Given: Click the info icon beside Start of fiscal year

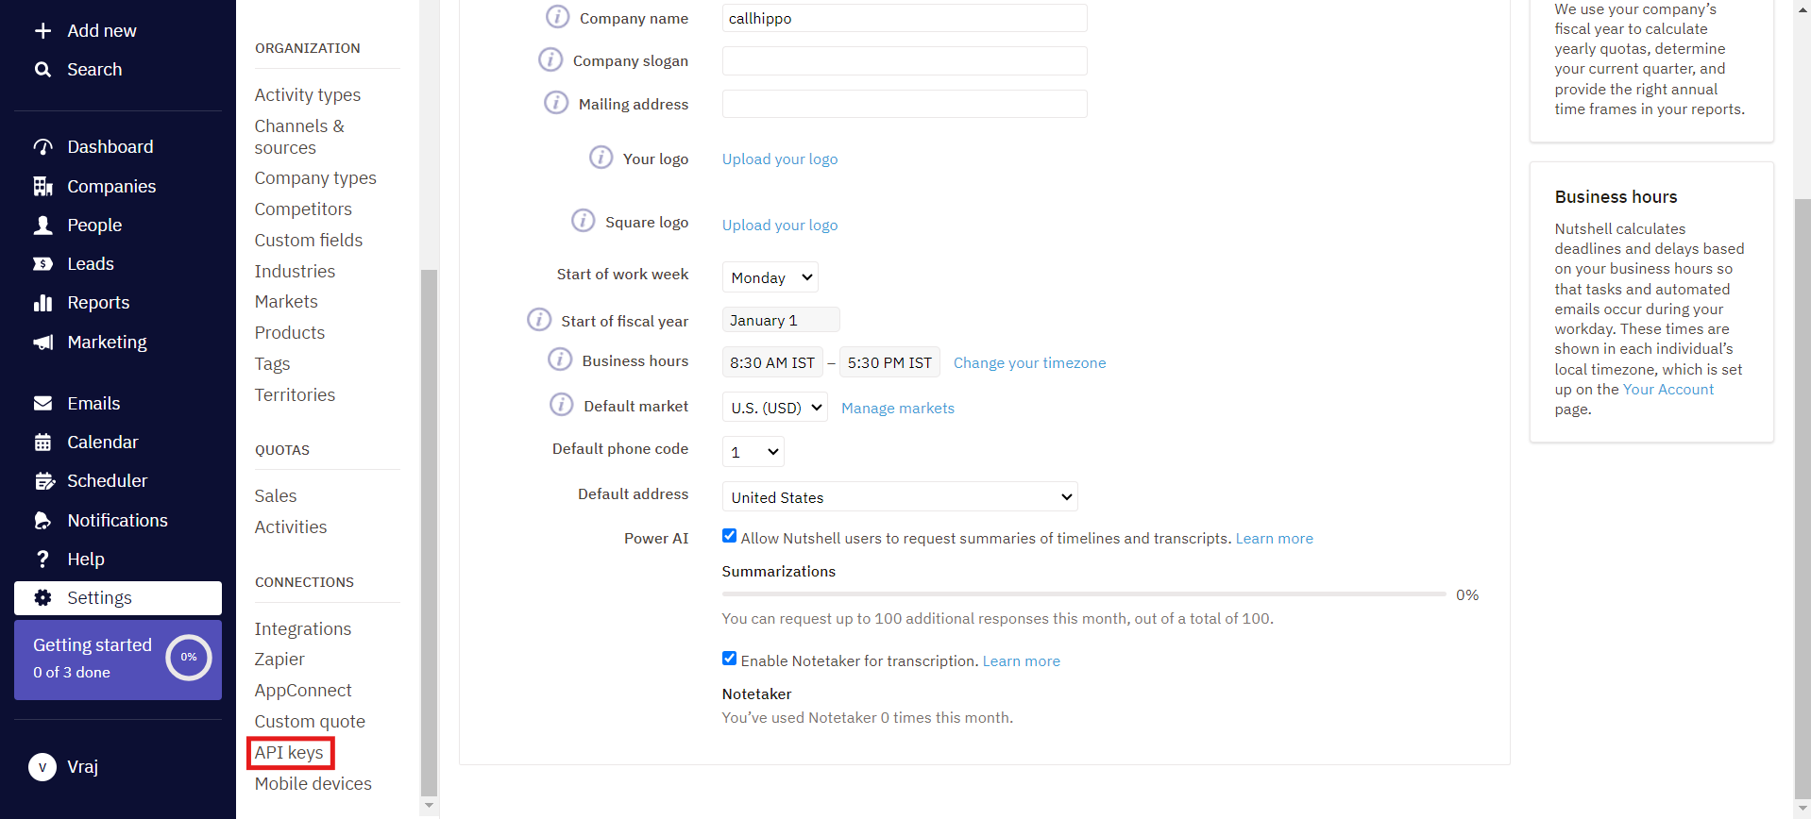Looking at the screenshot, I should (x=539, y=319).
